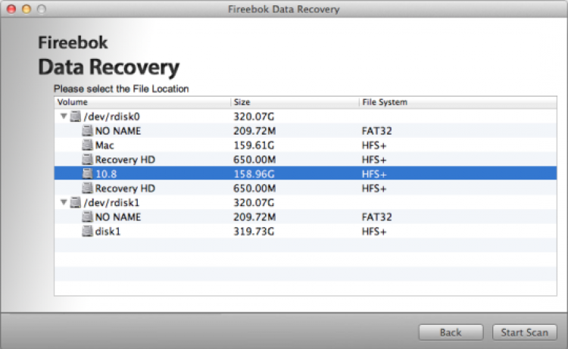The height and width of the screenshot is (349, 568).
Task: Click the /dev/rdisk0 drive icon
Action: (75, 117)
